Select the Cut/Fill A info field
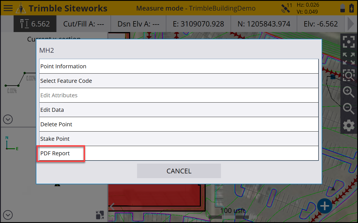 tap(84, 24)
